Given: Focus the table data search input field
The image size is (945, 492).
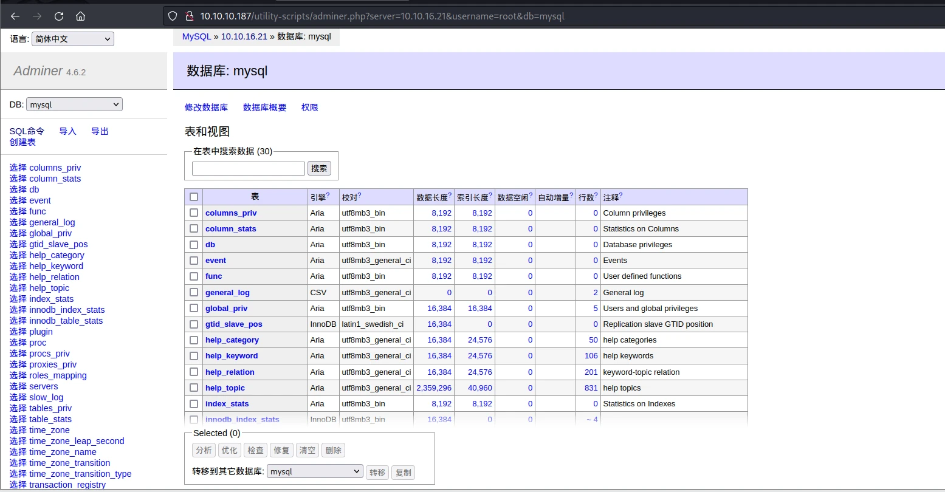Looking at the screenshot, I should 249,168.
